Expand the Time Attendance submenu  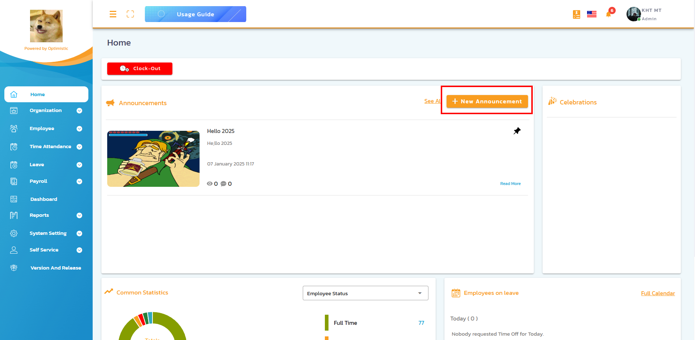tap(79, 147)
